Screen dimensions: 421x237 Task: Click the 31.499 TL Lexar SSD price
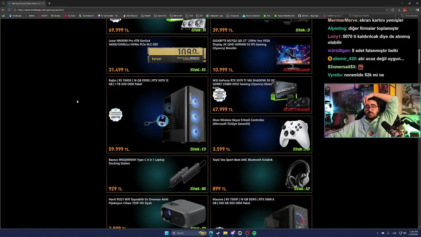119,70
